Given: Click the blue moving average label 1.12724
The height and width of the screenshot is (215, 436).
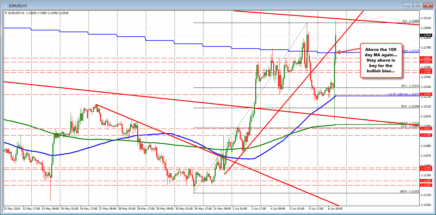Looking at the screenshot, I should coord(411,51).
